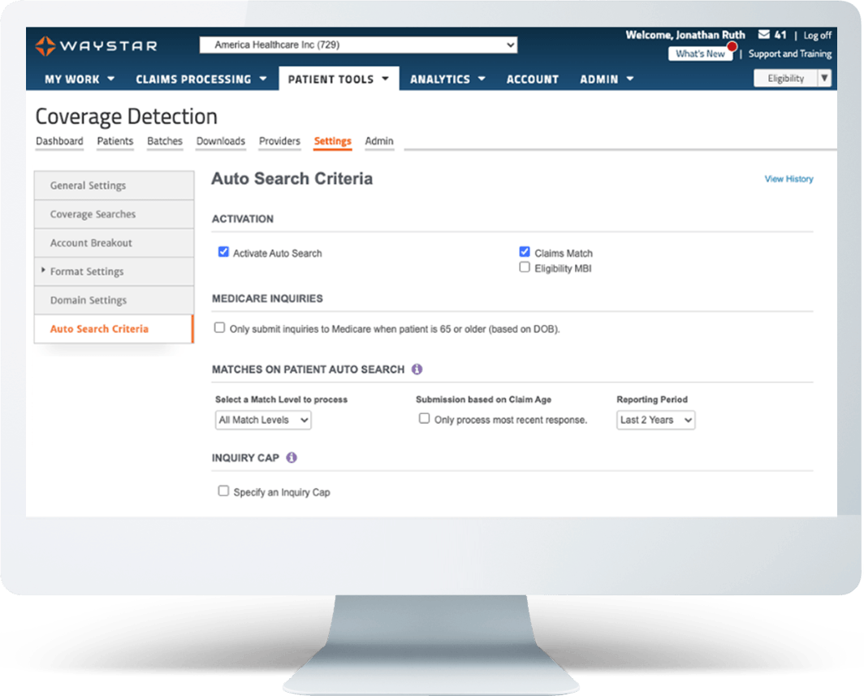
Task: Enable Eligibility MBI
Action: click(x=525, y=266)
